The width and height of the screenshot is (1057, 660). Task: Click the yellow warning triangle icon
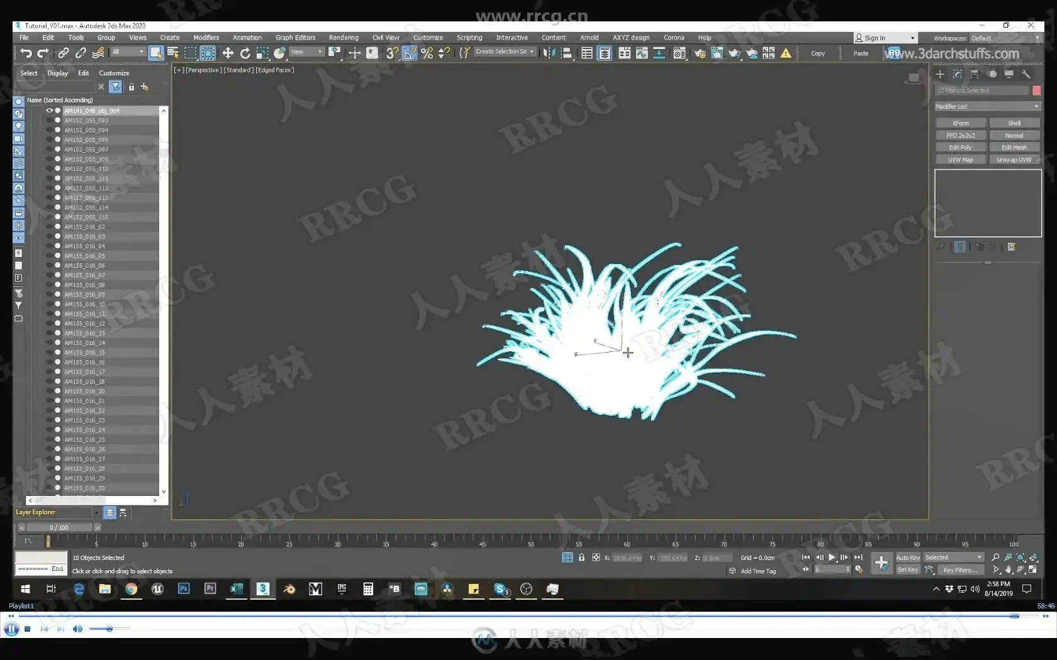pos(786,53)
